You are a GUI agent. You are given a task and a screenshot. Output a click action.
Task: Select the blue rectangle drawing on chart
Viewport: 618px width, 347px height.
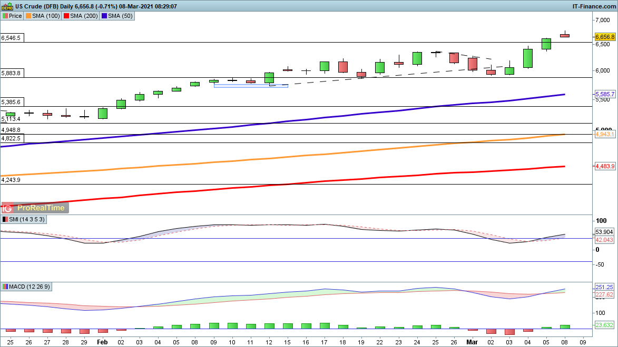251,86
